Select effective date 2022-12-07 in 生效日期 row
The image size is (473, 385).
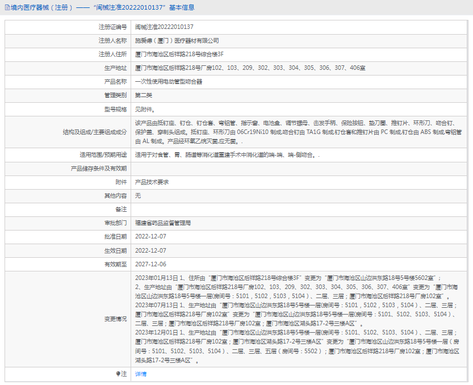150,251
